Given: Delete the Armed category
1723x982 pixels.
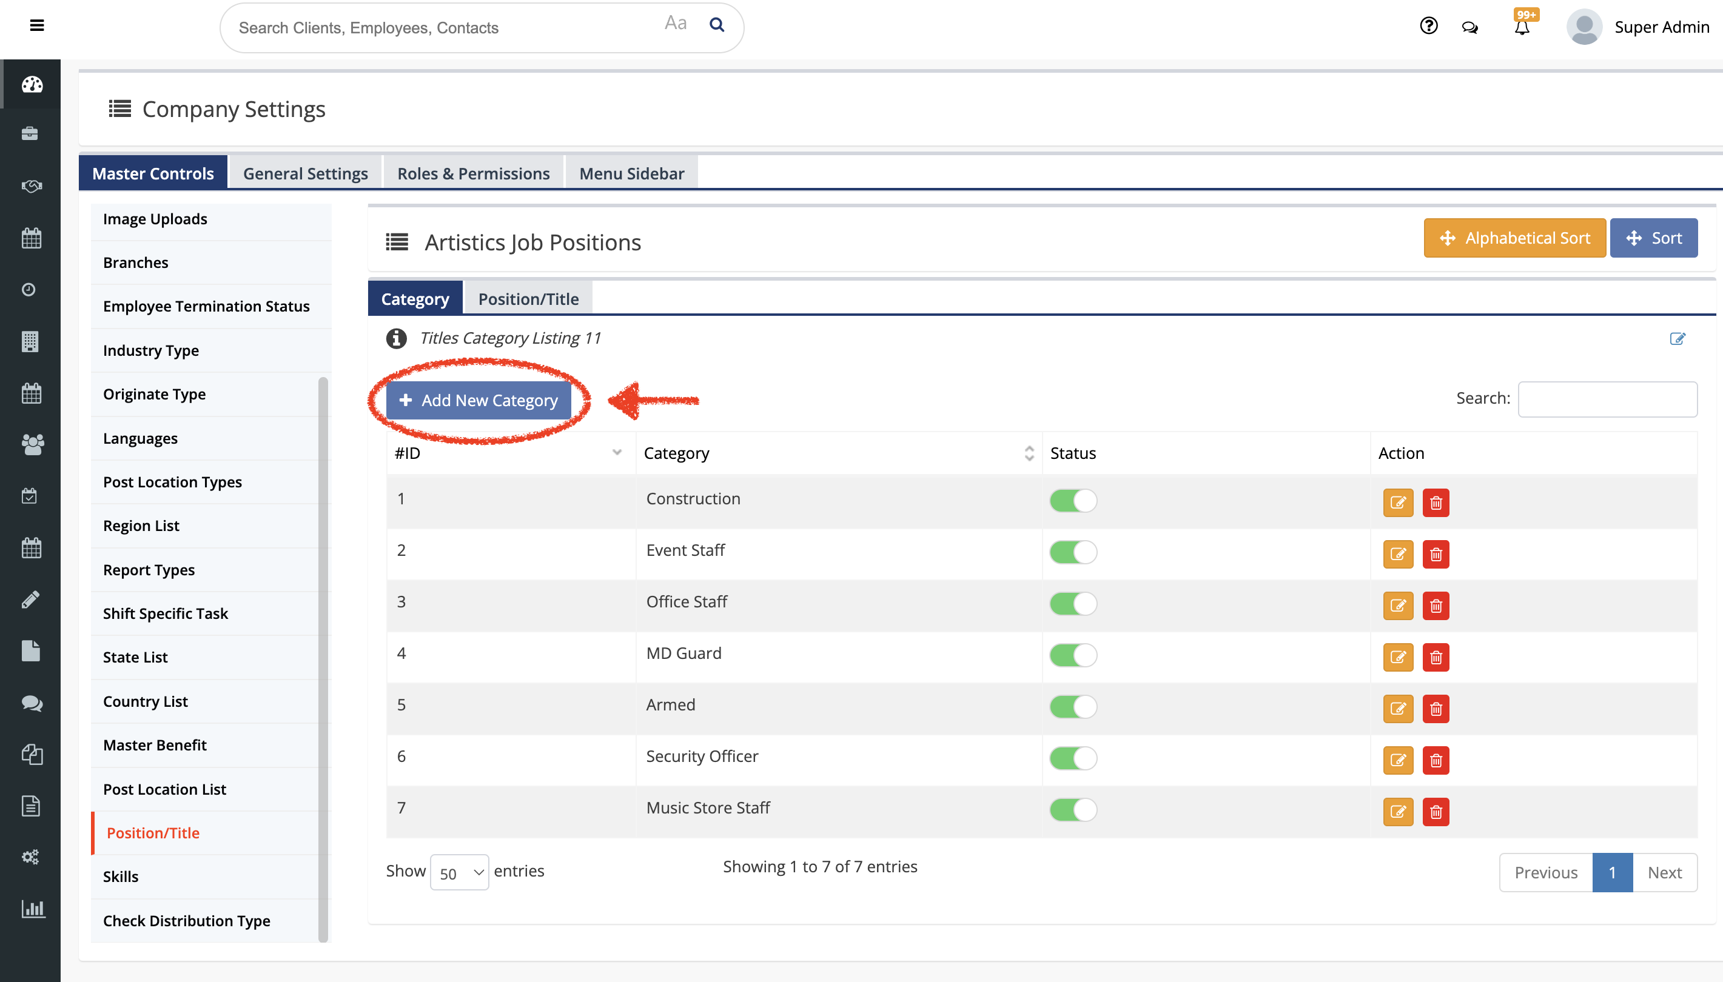Looking at the screenshot, I should click(1436, 709).
